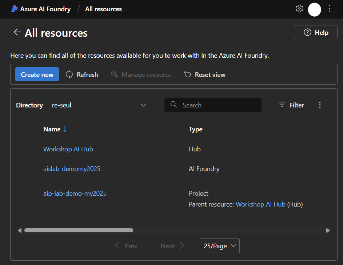Click the Manage resource option

pos(141,74)
